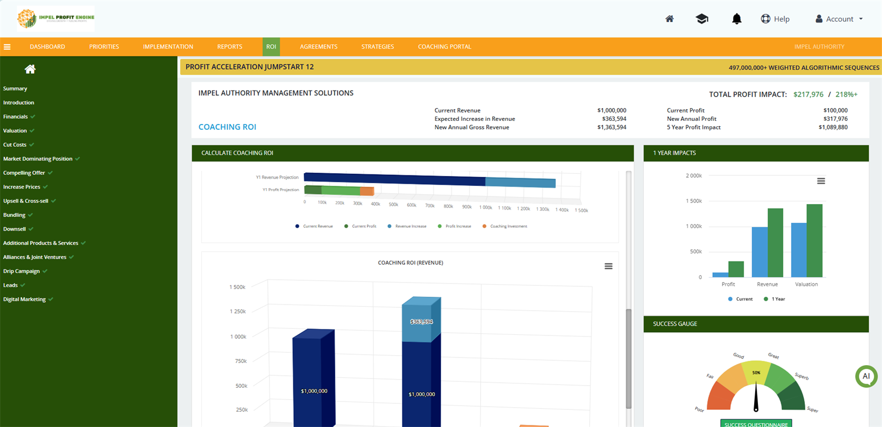The image size is (882, 427).
Task: Open Coaching ROI (Revenue) chart menu
Action: point(609,266)
